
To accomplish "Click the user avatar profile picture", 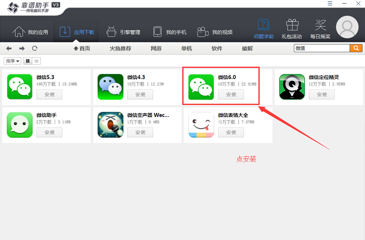I will click(347, 27).
